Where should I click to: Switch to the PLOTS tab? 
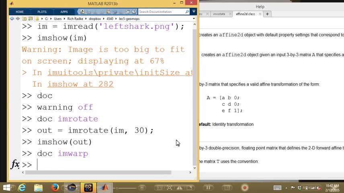42,12
